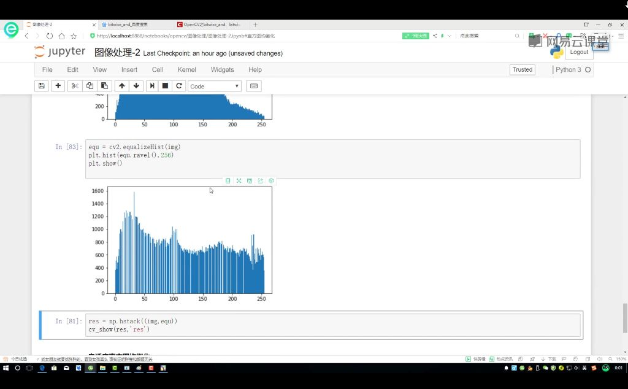Viewport: 628px width, 389px height.
Task: Interrupt the kernel with stop icon
Action: 165,86
